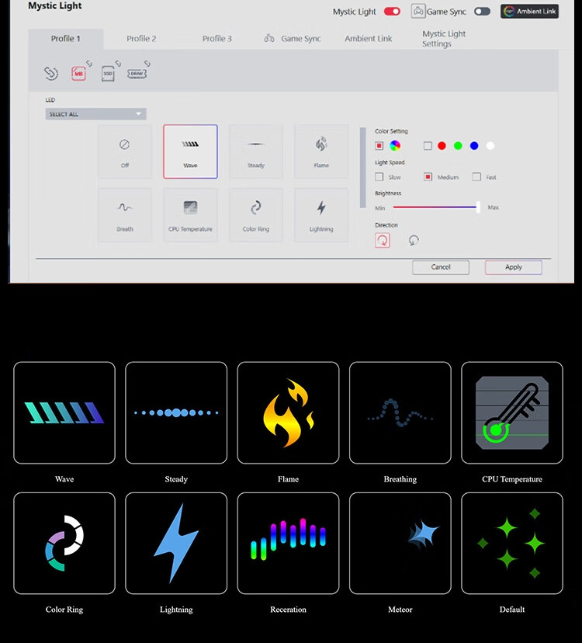This screenshot has height=643, width=582.
Task: Choose the Steady lighting effect tile
Action: pos(256,151)
